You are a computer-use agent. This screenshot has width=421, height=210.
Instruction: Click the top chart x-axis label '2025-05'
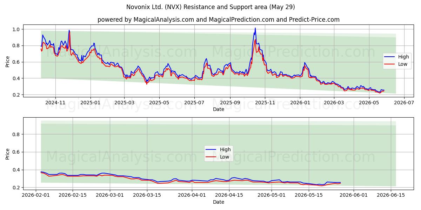[x=160, y=103]
